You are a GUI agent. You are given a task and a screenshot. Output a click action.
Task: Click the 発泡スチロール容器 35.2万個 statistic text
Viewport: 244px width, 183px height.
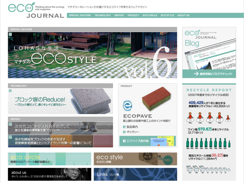pyautogui.click(x=208, y=157)
